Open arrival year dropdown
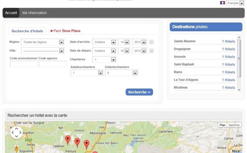 [140, 42]
